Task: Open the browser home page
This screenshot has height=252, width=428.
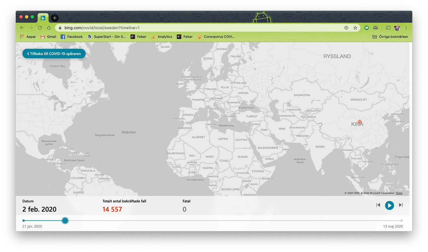Action: point(49,28)
